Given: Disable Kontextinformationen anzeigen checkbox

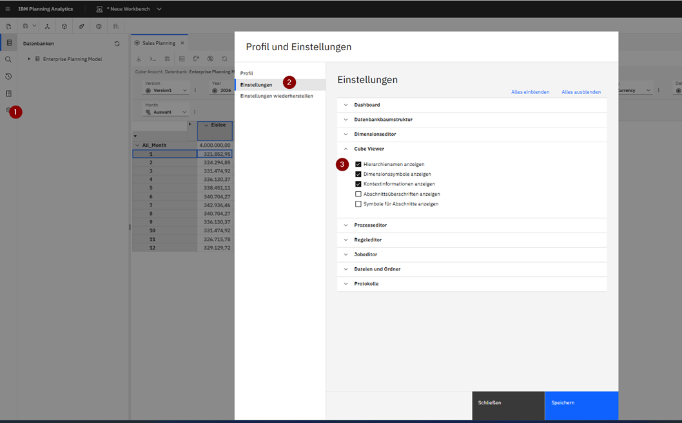Looking at the screenshot, I should point(358,184).
